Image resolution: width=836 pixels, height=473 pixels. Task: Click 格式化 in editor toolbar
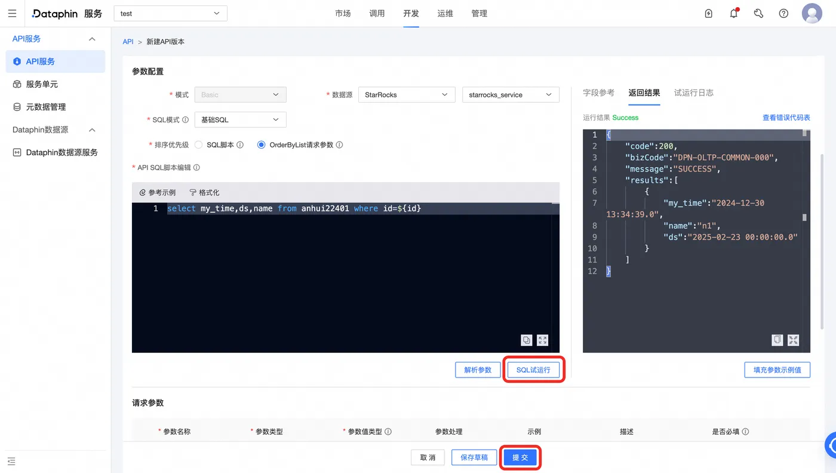[204, 192]
